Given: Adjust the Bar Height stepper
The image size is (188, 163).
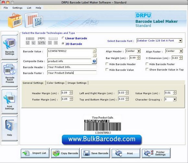Looking at the screenshot, I should pos(138,58).
